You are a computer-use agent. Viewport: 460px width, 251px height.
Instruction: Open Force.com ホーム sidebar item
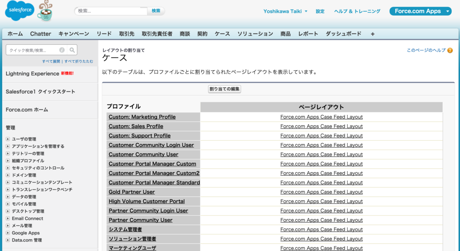27,110
